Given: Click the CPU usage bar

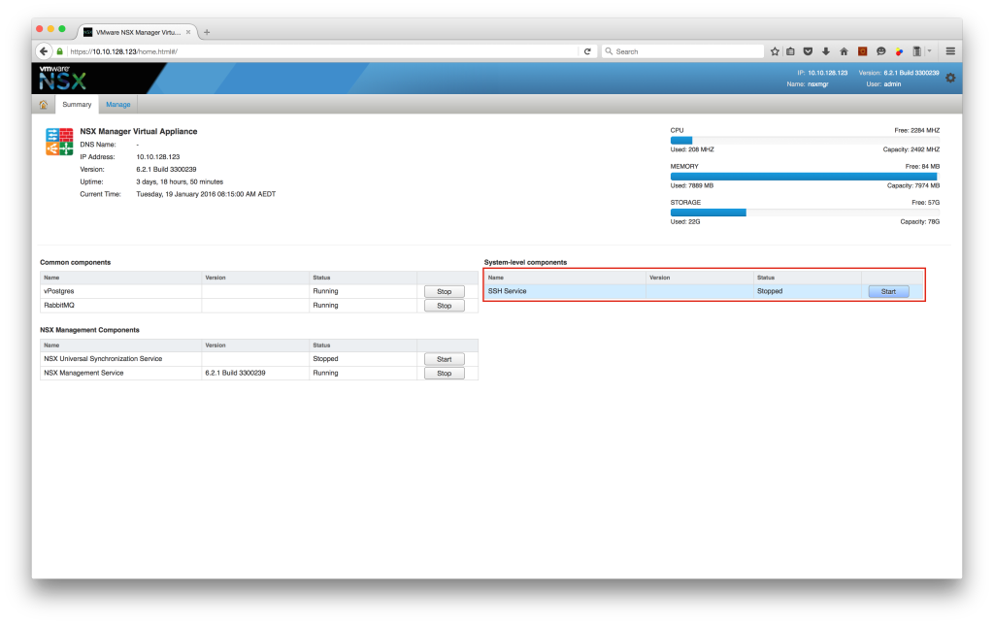Looking at the screenshot, I should [805, 140].
